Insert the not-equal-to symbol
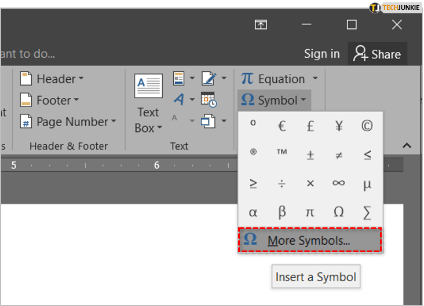The height and width of the screenshot is (306, 424). point(338,154)
